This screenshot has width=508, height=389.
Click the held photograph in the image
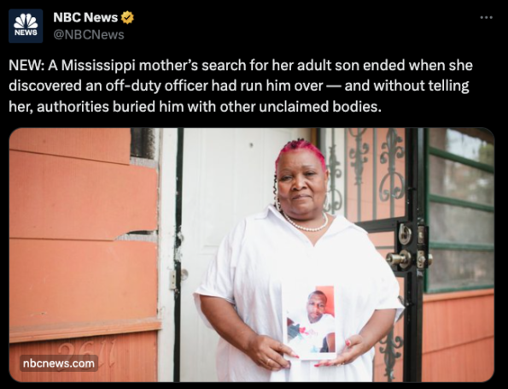coord(310,322)
